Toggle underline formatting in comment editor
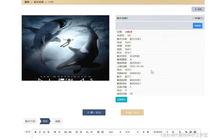The image size is (211, 139). tap(44, 132)
